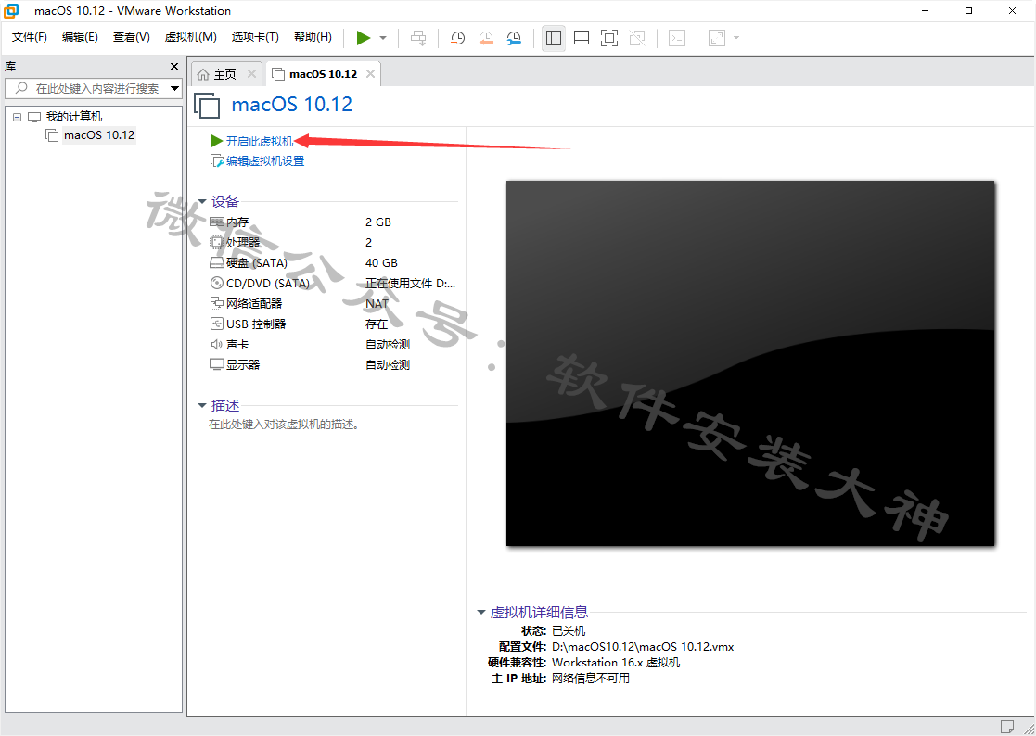This screenshot has width=1036, height=736.
Task: Open the power options dropdown arrow
Action: (x=383, y=38)
